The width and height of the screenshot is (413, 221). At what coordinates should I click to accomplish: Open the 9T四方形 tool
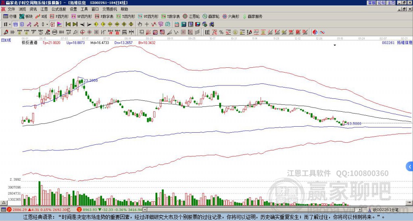point(148,16)
